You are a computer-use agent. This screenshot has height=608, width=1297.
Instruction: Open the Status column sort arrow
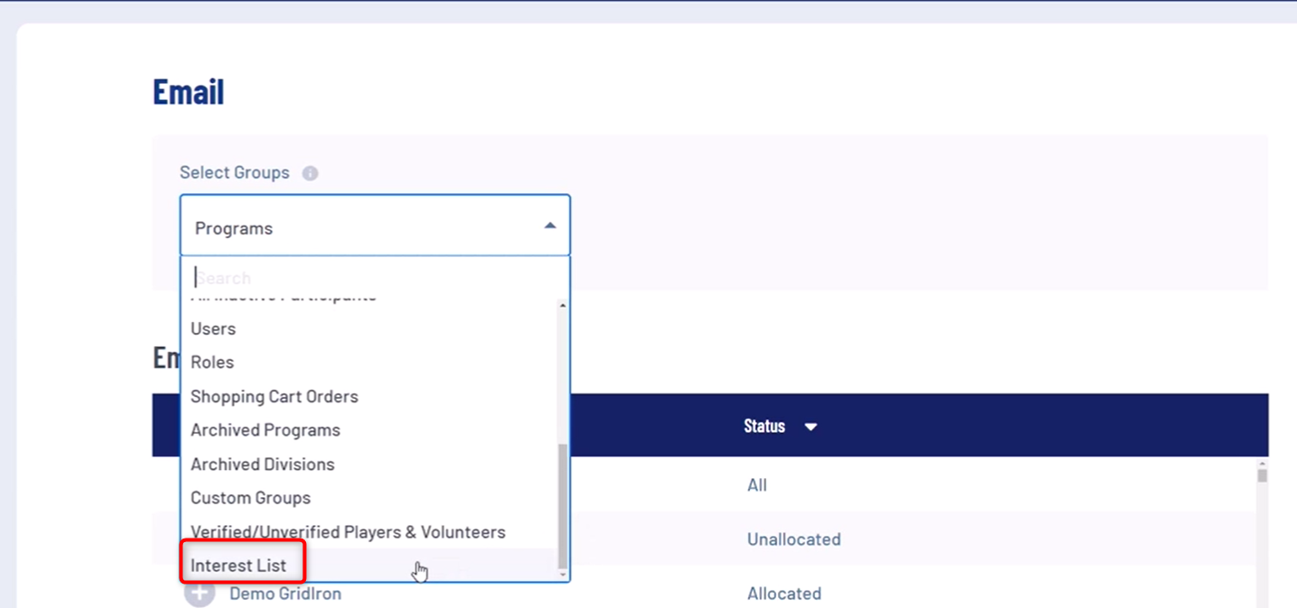pyautogui.click(x=811, y=427)
